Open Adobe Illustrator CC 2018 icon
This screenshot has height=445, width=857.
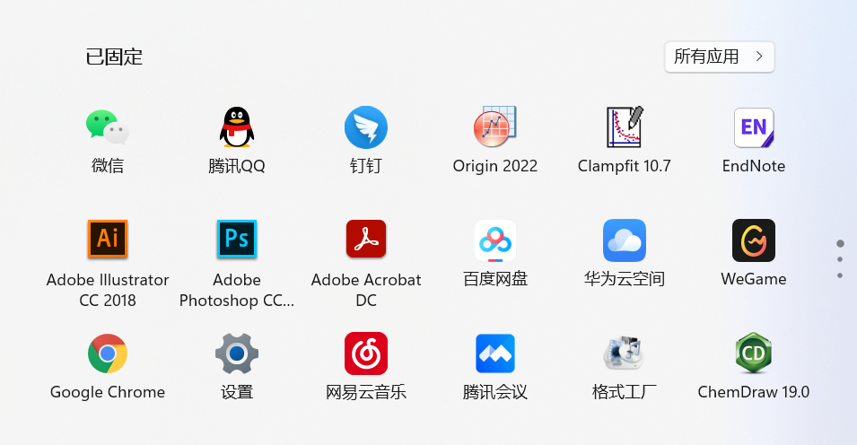[108, 239]
